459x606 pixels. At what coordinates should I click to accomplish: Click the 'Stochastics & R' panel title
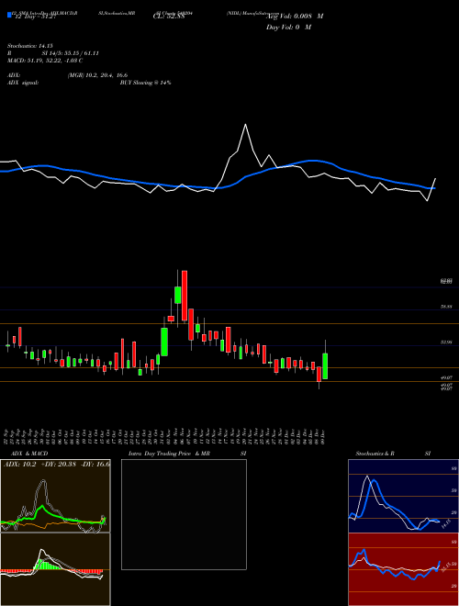375,454
